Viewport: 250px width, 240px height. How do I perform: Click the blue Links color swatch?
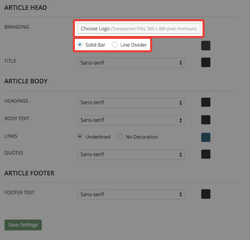206,137
